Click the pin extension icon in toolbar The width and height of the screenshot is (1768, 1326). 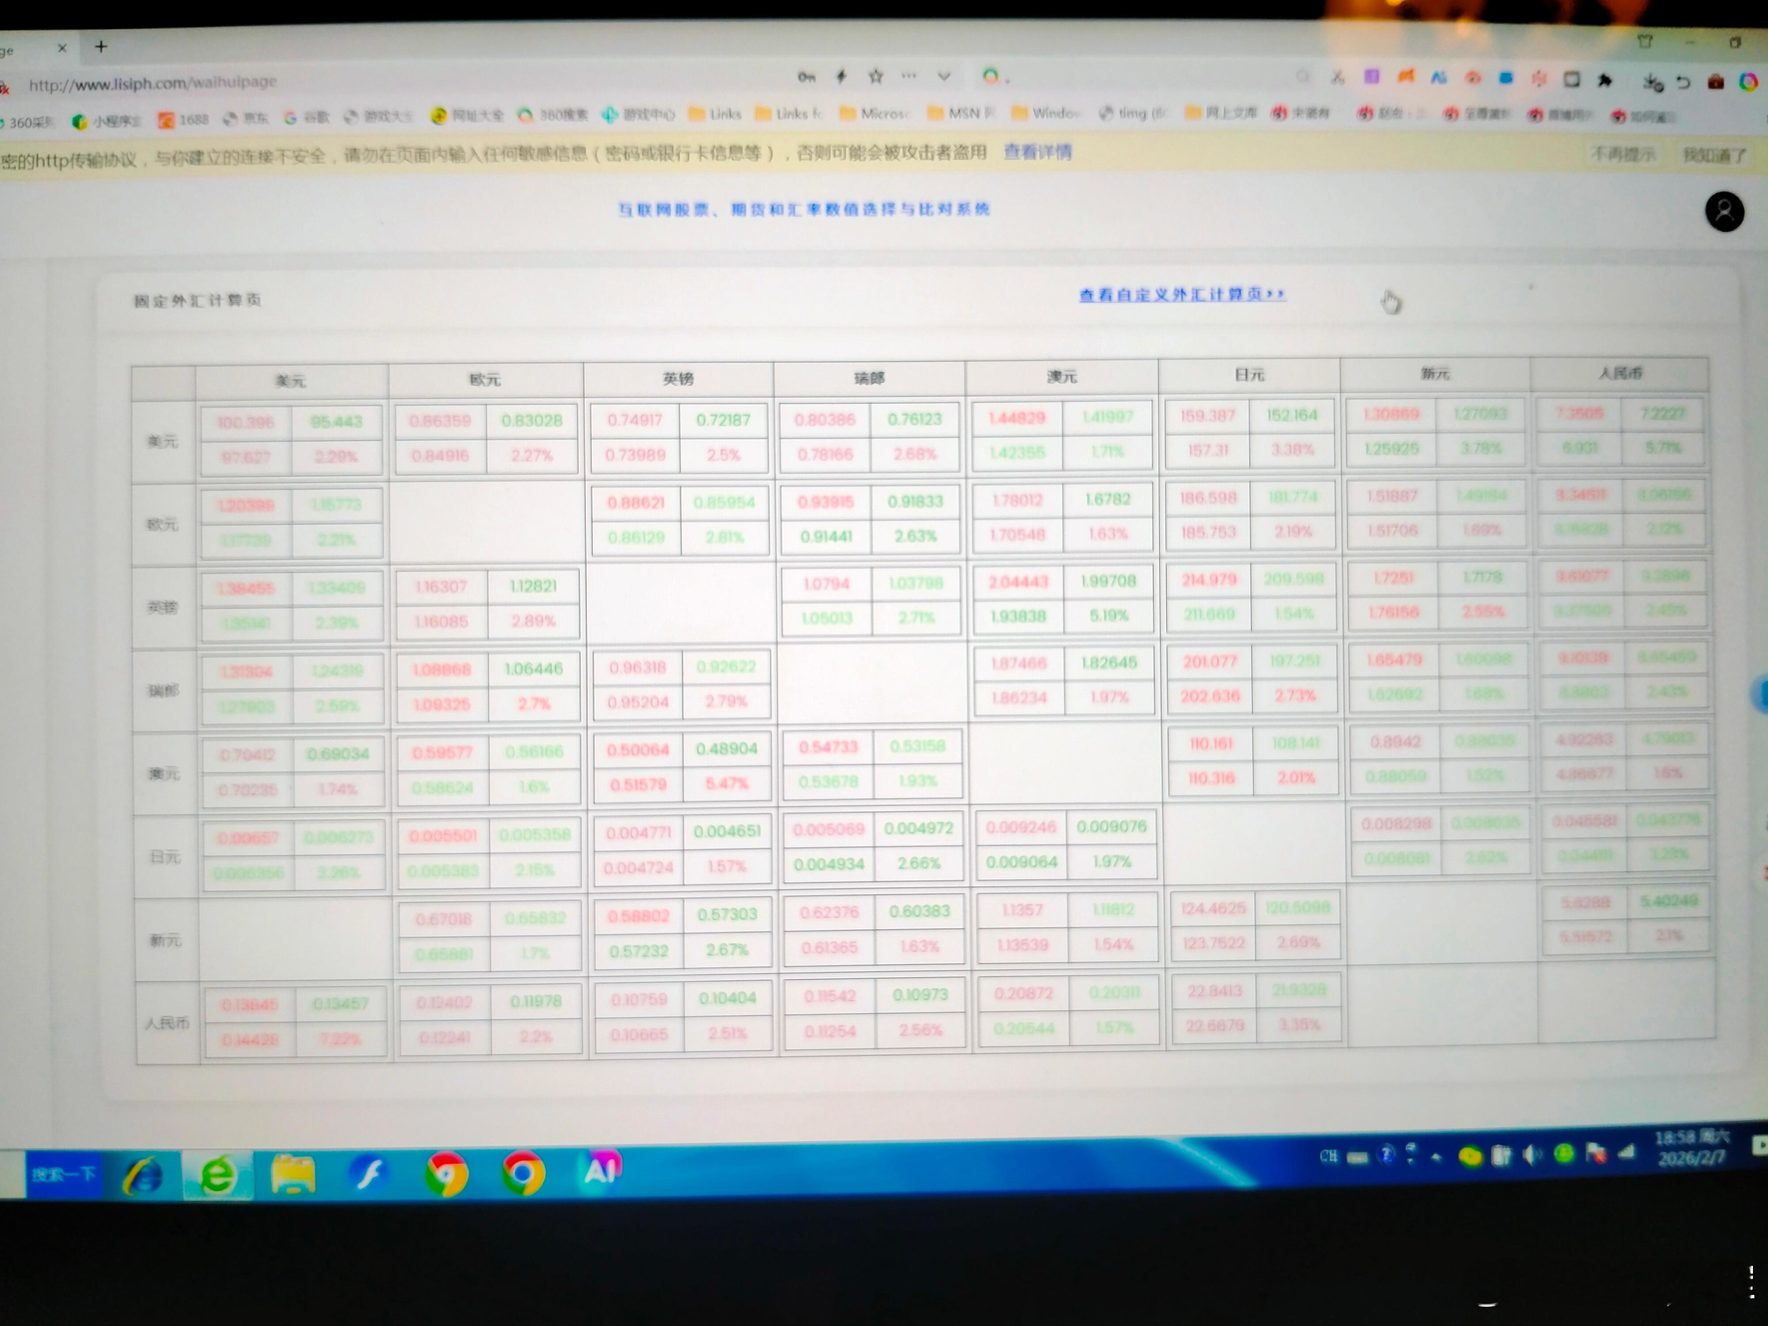[x=1605, y=80]
